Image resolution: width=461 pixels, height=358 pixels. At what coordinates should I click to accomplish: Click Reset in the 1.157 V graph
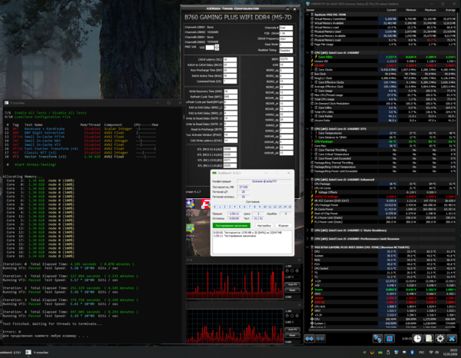tap(293, 290)
